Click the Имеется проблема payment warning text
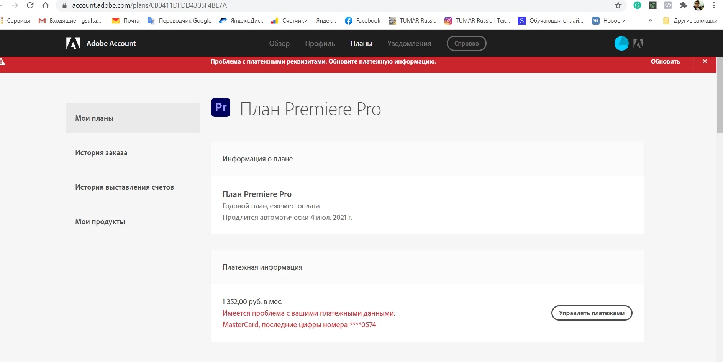Viewport: 723px width, 362px height. point(309,313)
